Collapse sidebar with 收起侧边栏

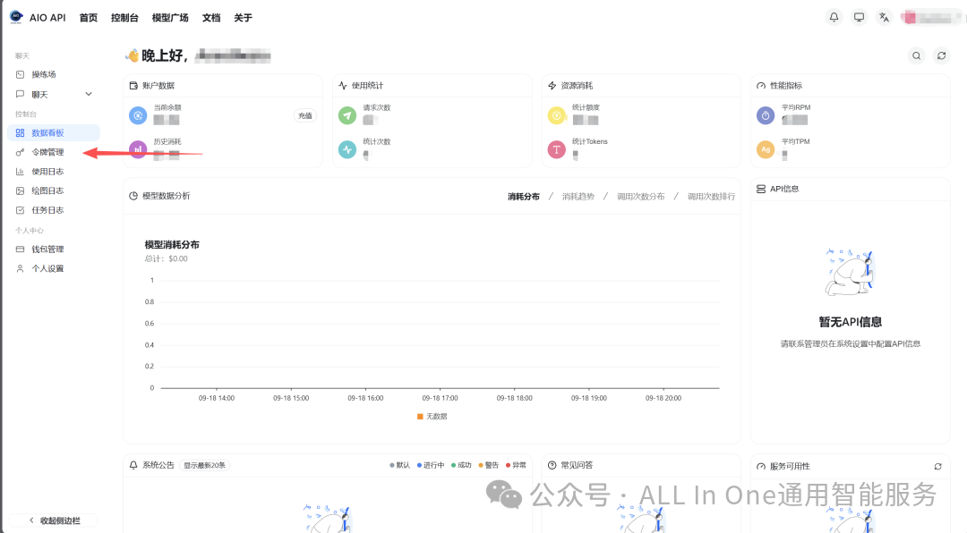[x=55, y=520]
